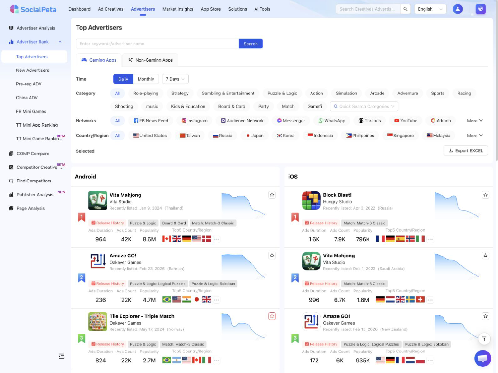Open the Dashboard menu
Image resolution: width=498 pixels, height=373 pixels.
[79, 9]
